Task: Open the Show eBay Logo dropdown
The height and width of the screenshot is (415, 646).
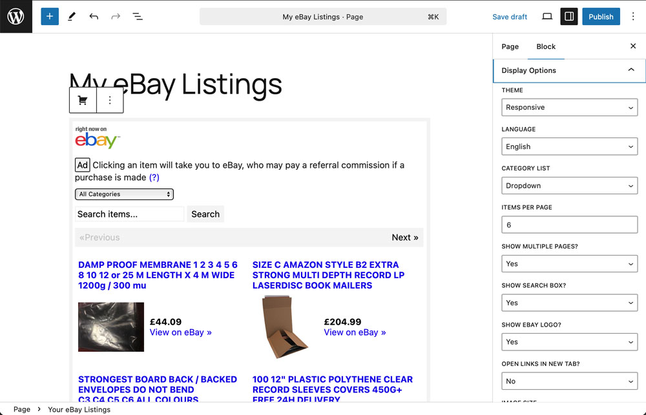Action: [569, 342]
